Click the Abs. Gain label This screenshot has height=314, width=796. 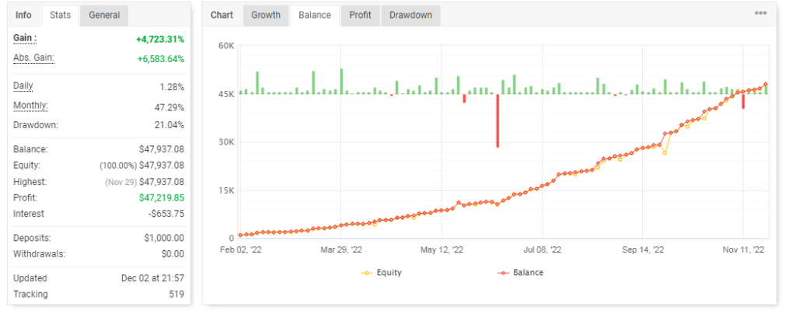click(33, 58)
